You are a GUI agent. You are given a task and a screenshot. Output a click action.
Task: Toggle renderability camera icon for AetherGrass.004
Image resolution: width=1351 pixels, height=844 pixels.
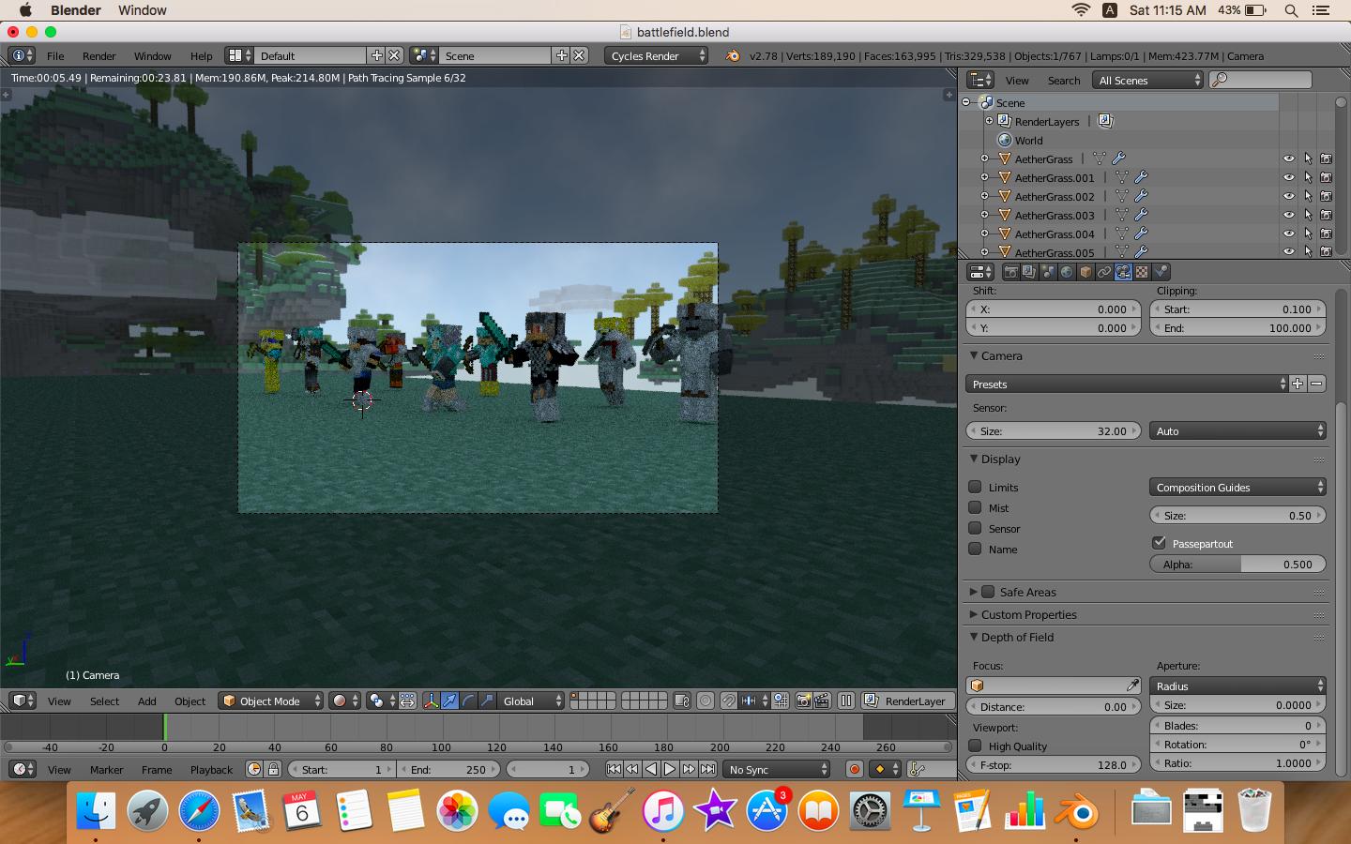point(1326,234)
